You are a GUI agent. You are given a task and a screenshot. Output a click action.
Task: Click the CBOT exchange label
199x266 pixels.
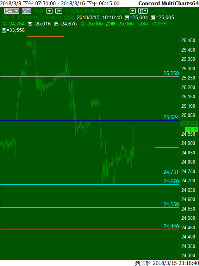[8, 17]
